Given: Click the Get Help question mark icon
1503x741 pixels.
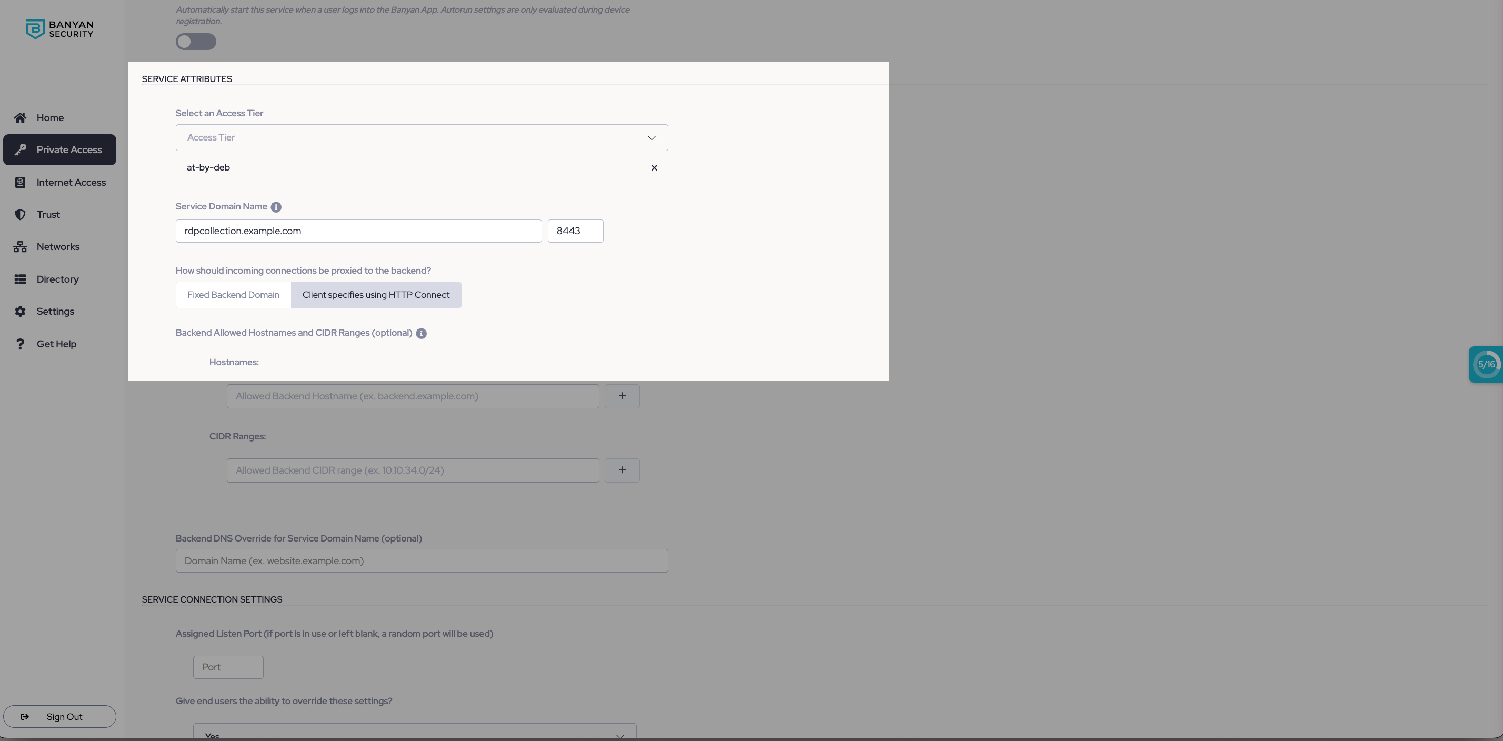Looking at the screenshot, I should coord(20,344).
